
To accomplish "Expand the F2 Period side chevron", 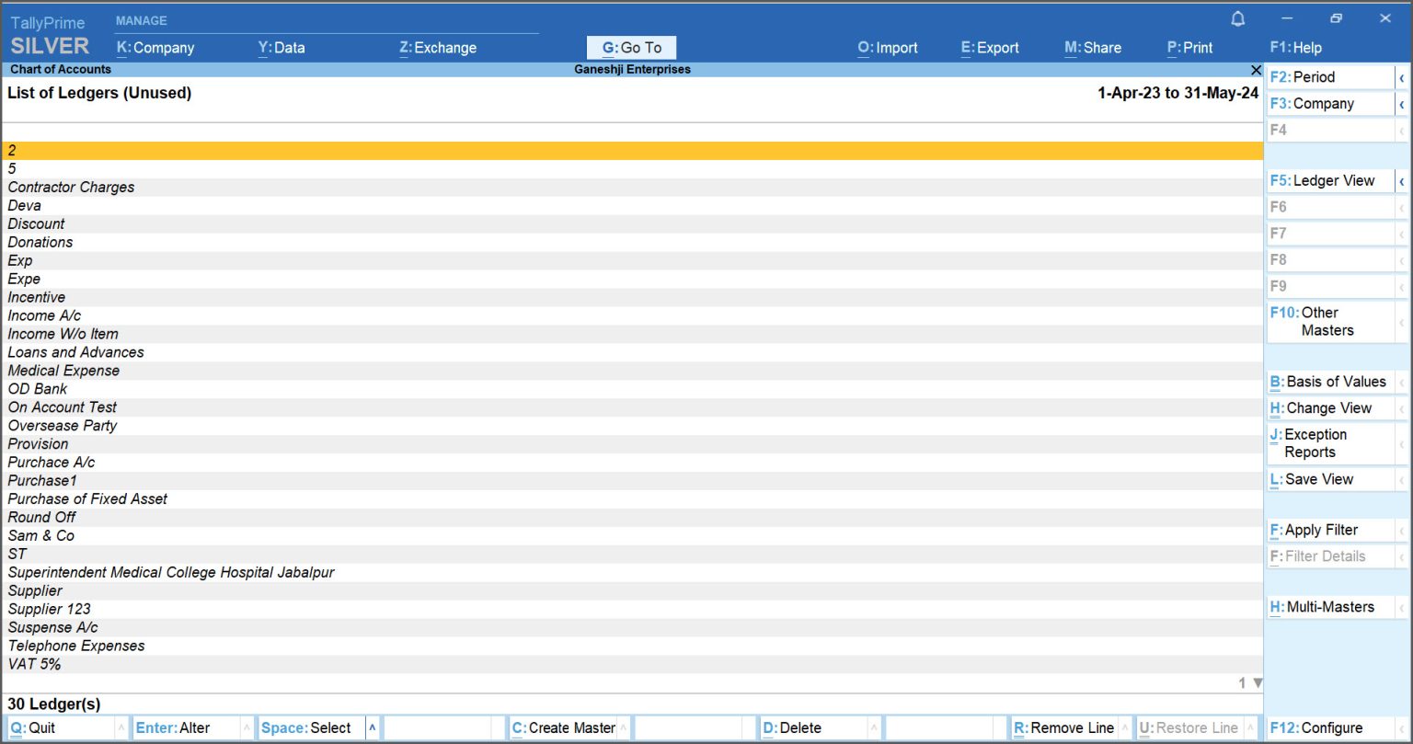I will pyautogui.click(x=1401, y=78).
